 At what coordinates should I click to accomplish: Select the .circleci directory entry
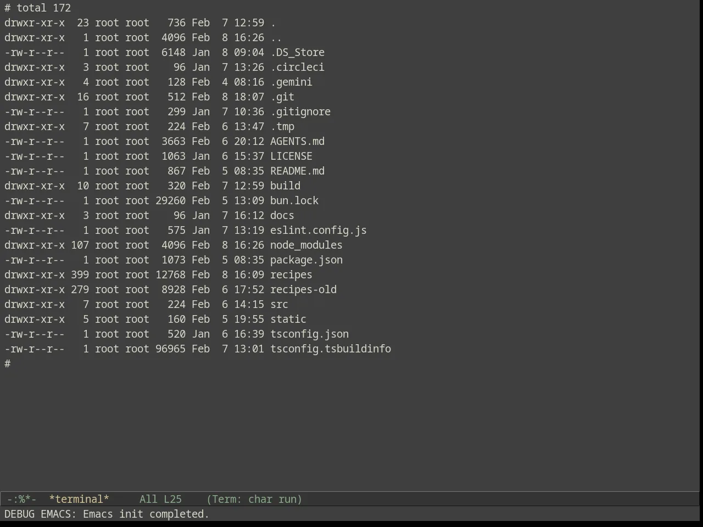(297, 67)
